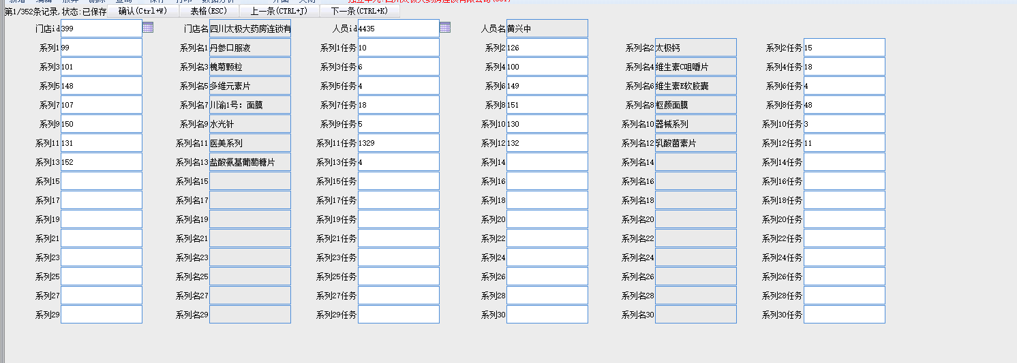The image size is (1017, 363).
Task: Edit 系列3任务 field with value 6
Action: tap(399, 67)
